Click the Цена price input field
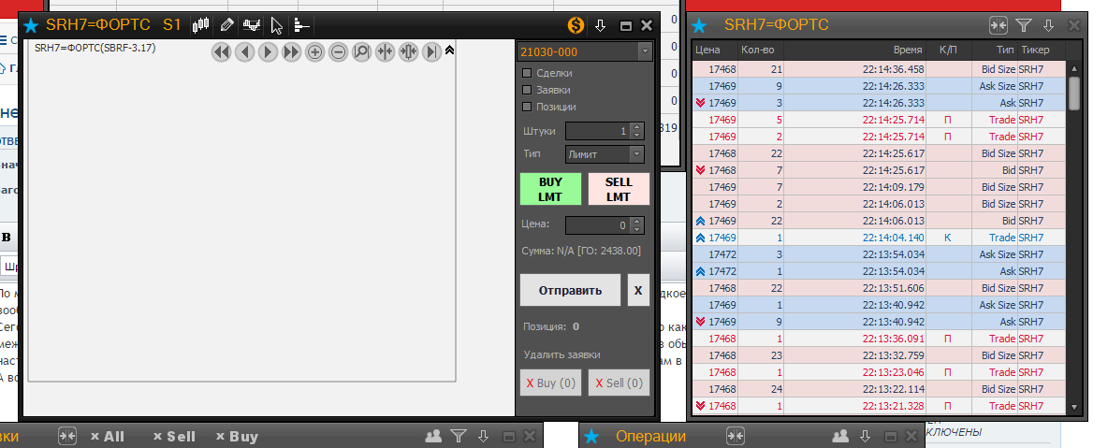The image size is (1108, 448). point(597,224)
